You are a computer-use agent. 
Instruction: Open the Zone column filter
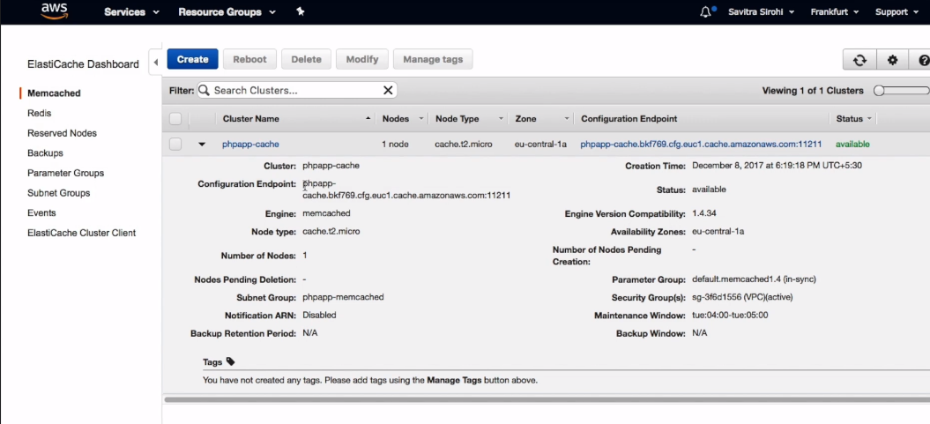(x=567, y=119)
